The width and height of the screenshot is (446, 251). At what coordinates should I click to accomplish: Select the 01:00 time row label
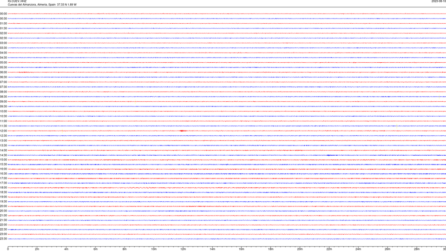pyautogui.click(x=3, y=23)
